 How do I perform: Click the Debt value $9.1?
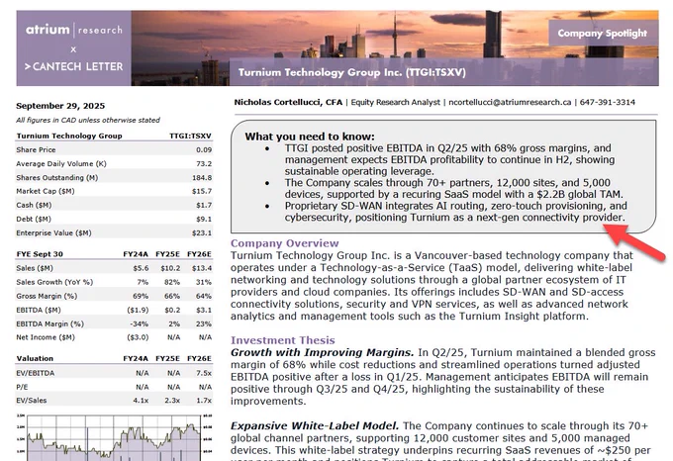click(x=204, y=219)
